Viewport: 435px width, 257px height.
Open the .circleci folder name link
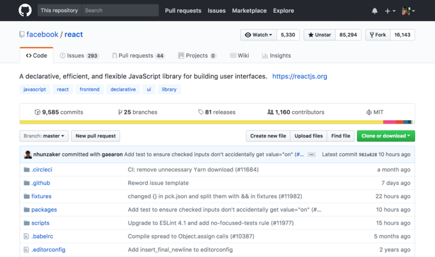pyautogui.click(x=42, y=169)
